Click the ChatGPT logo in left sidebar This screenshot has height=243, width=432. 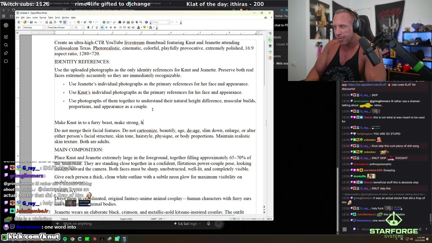click(x=6, y=25)
